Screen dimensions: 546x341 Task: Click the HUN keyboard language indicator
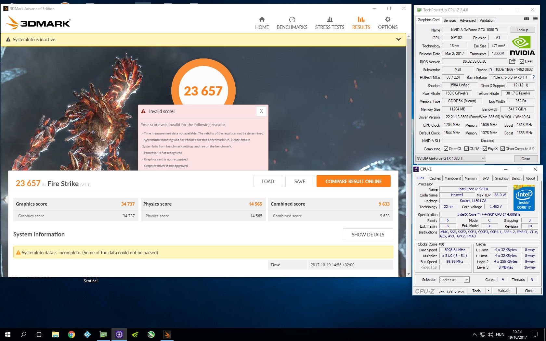500,335
